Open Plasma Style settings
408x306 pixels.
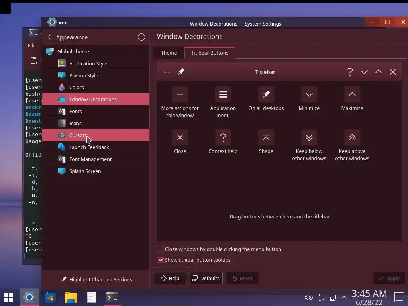[96, 75]
